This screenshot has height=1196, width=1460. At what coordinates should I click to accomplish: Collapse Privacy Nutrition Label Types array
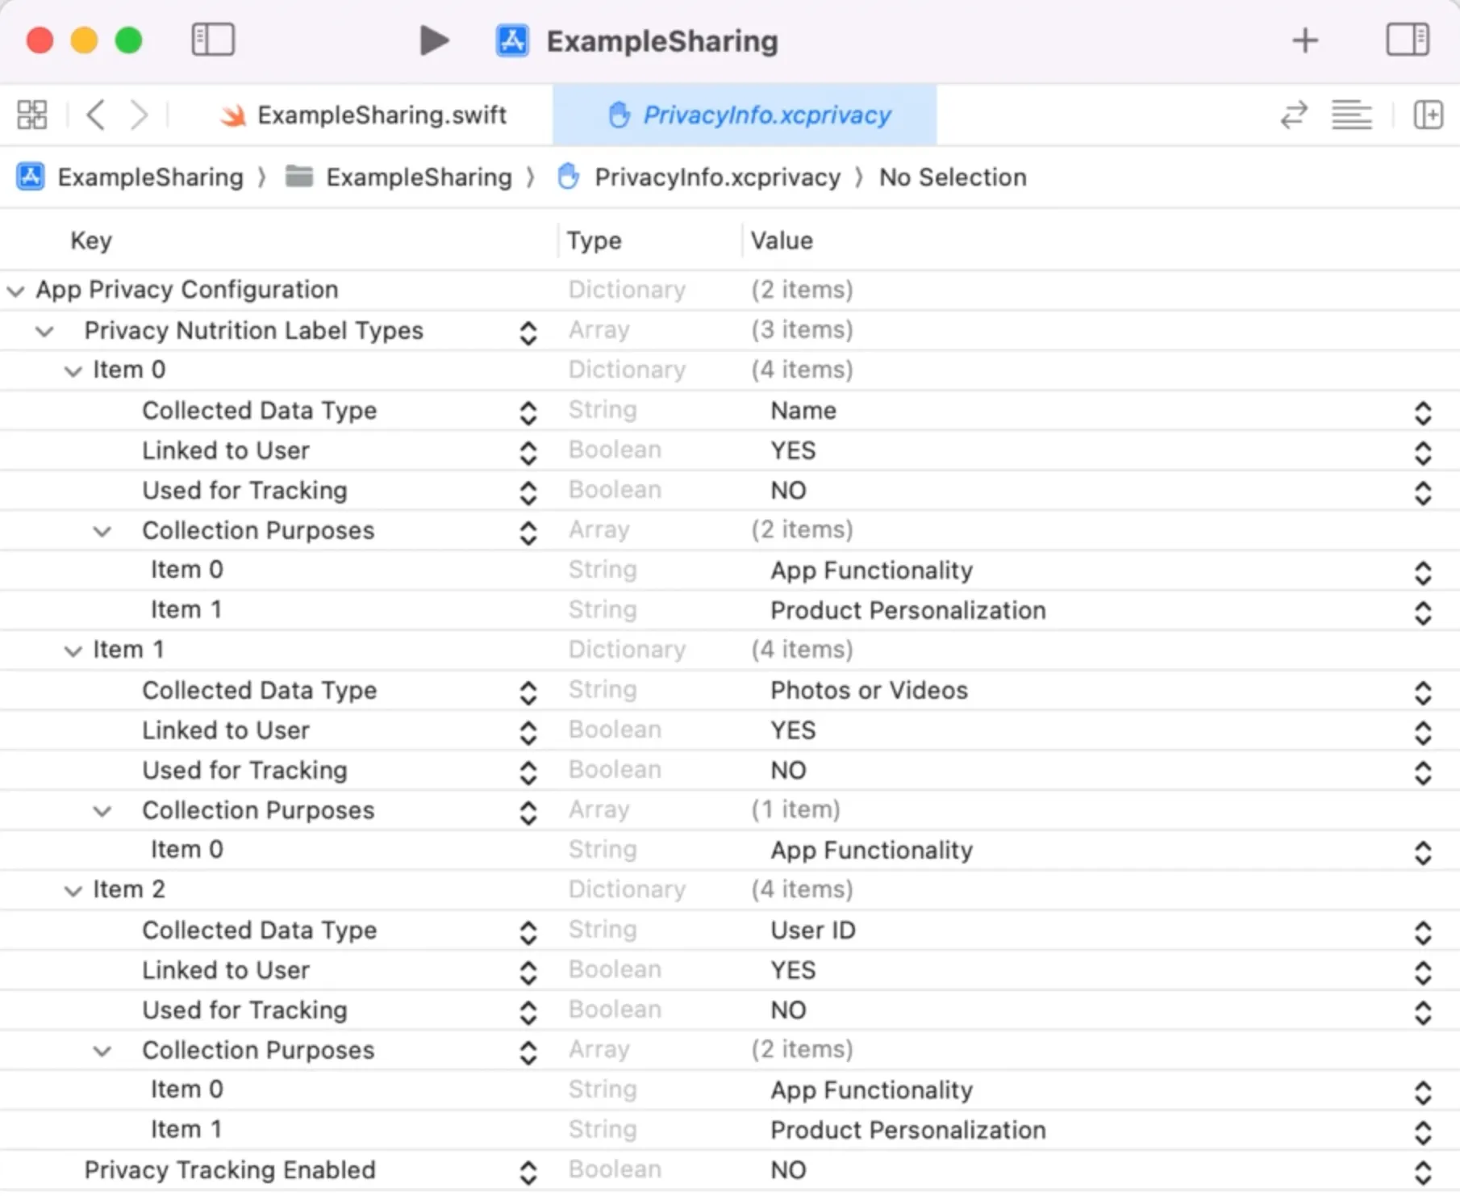point(45,331)
